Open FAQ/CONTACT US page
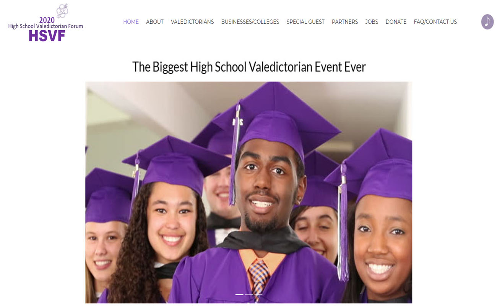Screen dimensions: 497x306 point(435,22)
